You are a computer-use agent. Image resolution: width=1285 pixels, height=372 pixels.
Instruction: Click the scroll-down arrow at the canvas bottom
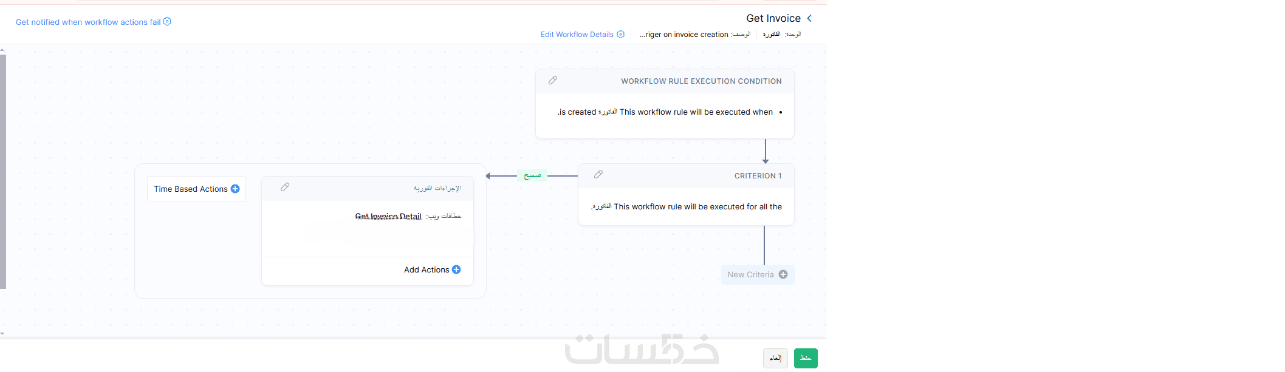[2, 334]
